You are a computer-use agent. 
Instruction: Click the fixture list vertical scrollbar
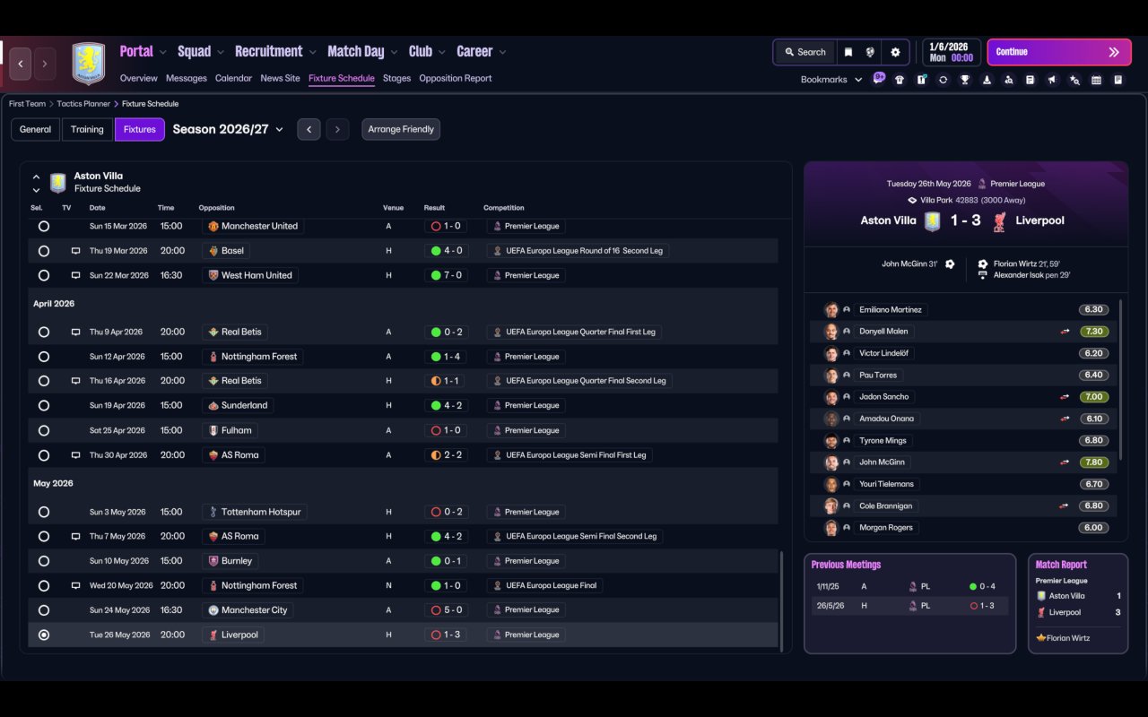(x=783, y=600)
